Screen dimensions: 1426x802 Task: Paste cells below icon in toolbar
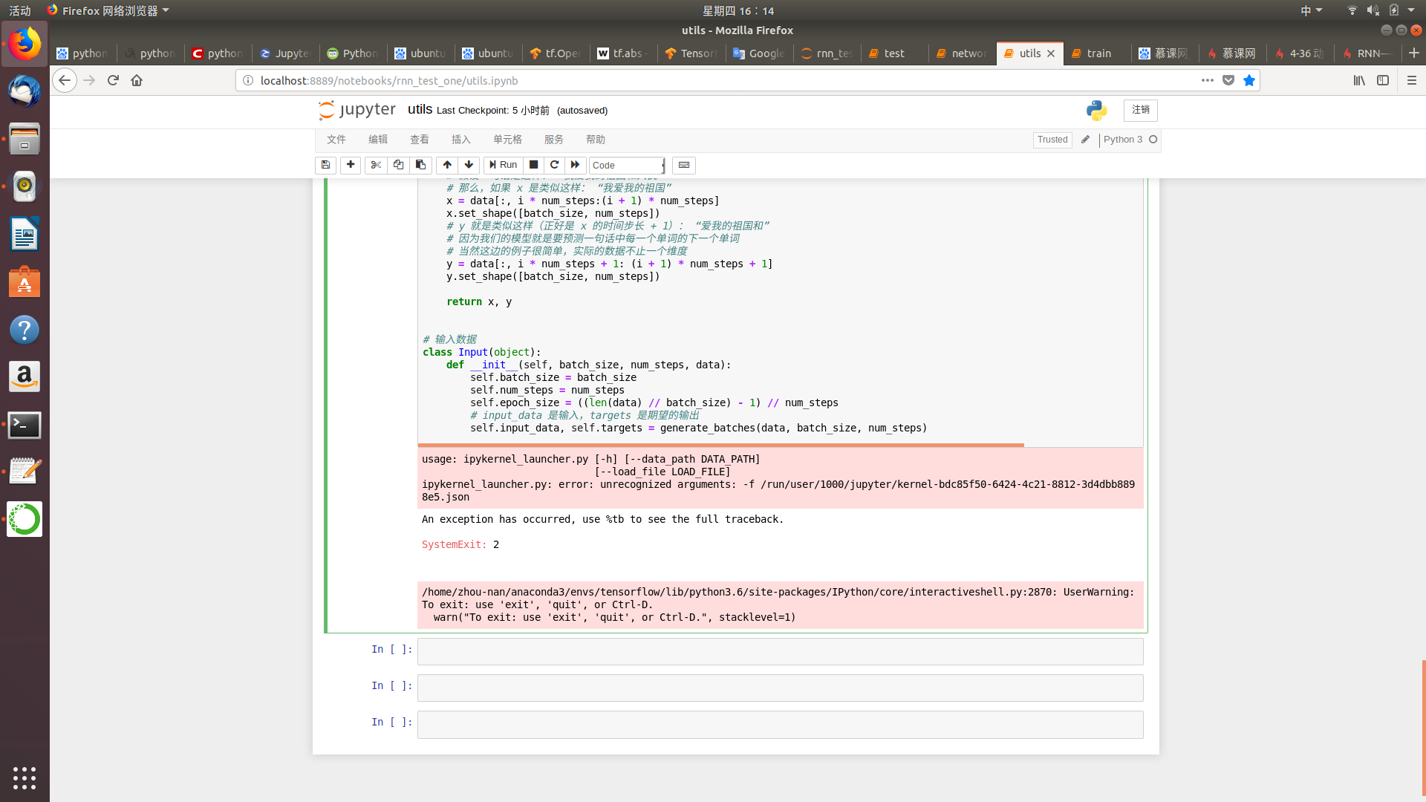click(420, 165)
